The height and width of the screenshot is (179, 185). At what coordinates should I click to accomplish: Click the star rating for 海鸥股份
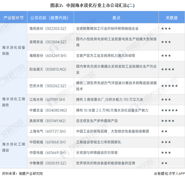(166, 56)
